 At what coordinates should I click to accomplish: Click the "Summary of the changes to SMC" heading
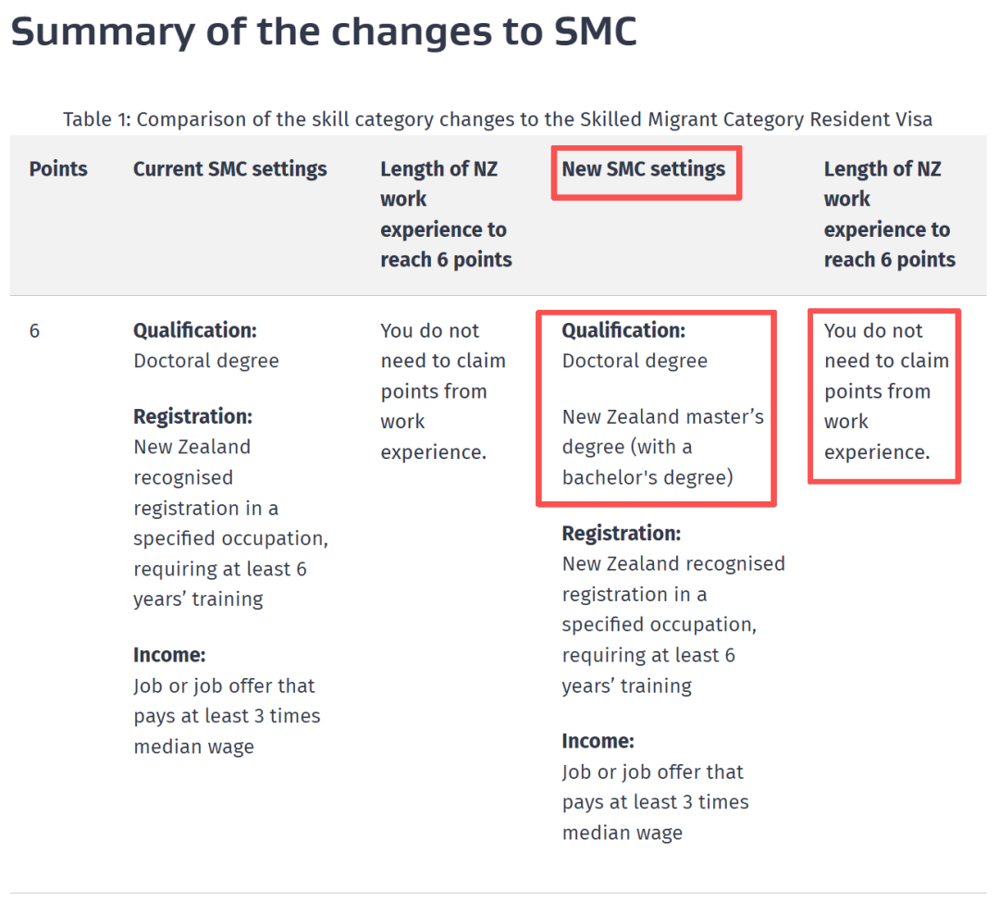click(324, 32)
